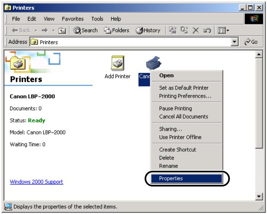The height and width of the screenshot is (214, 267).
Task: Open the Help menu
Action: click(116, 19)
